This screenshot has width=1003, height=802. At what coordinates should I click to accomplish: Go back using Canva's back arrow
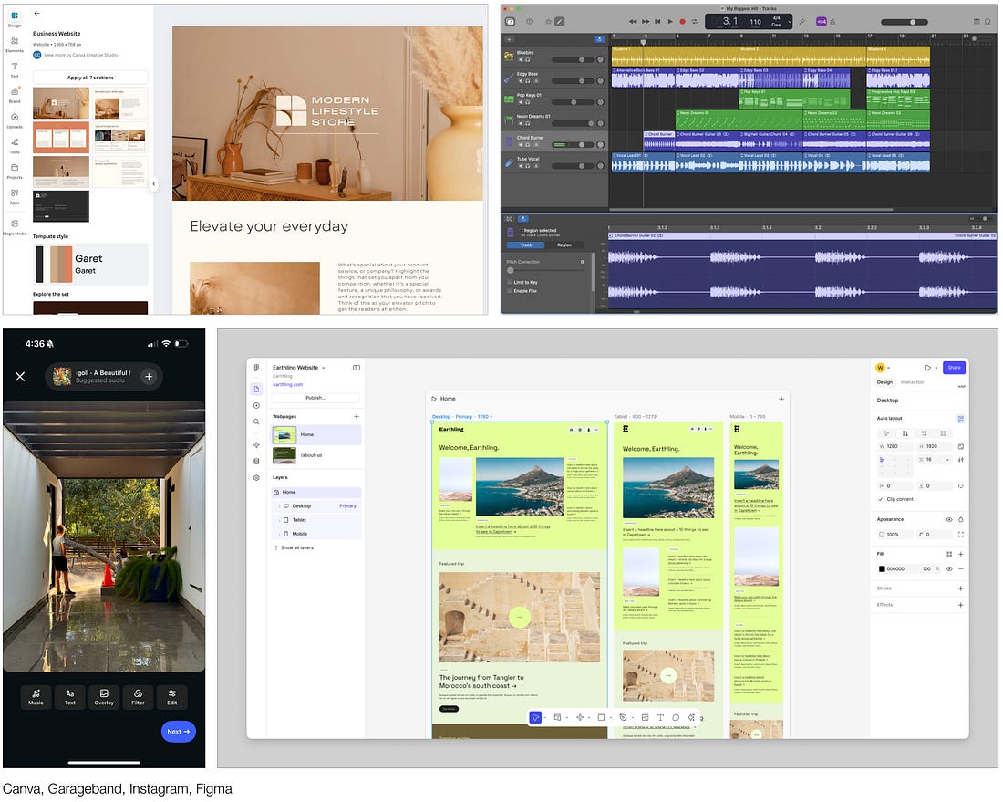click(x=37, y=13)
